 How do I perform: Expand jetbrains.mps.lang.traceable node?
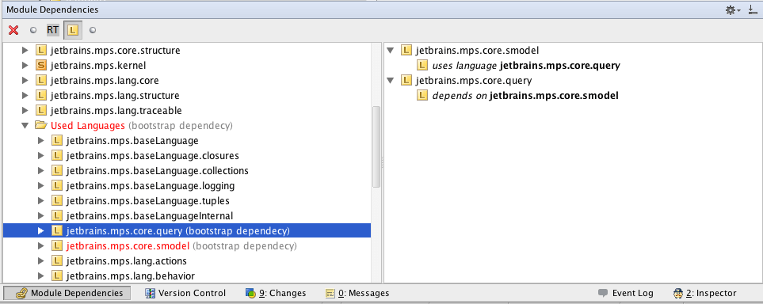[25, 110]
